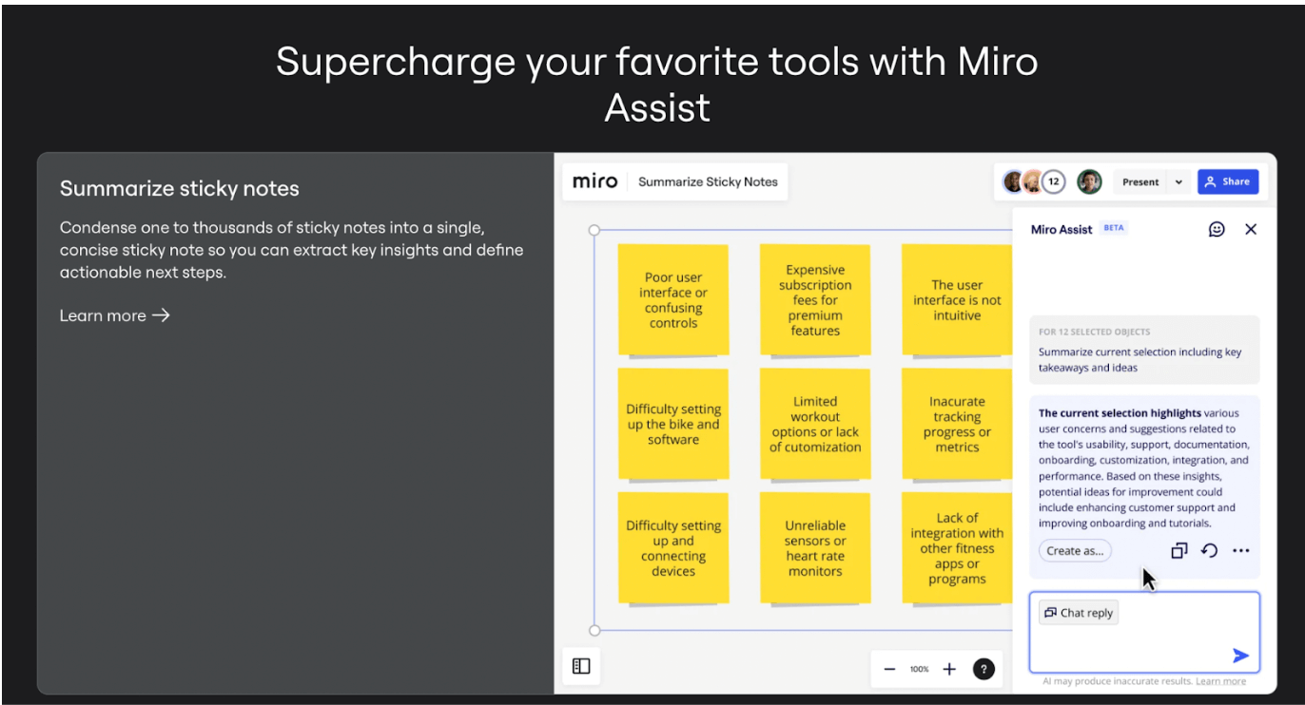Click the Learn more arrow link under the description
The height and width of the screenshot is (705, 1305).
click(x=114, y=315)
